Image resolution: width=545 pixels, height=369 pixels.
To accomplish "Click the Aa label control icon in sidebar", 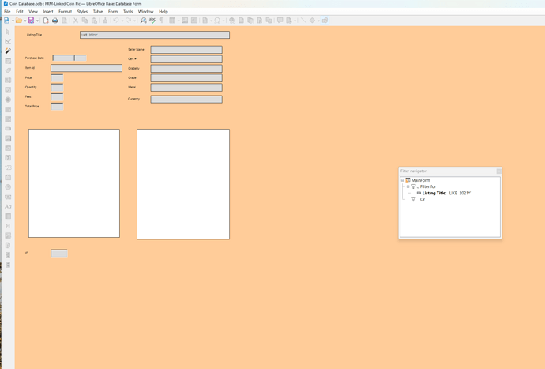I will [8, 206].
